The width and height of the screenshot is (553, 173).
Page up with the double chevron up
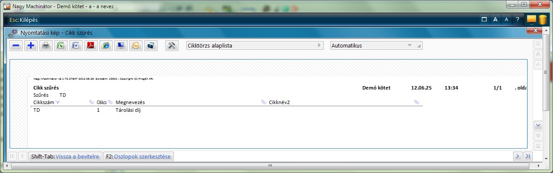point(539,54)
